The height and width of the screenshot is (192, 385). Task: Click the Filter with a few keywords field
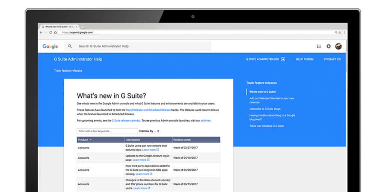tap(107, 131)
